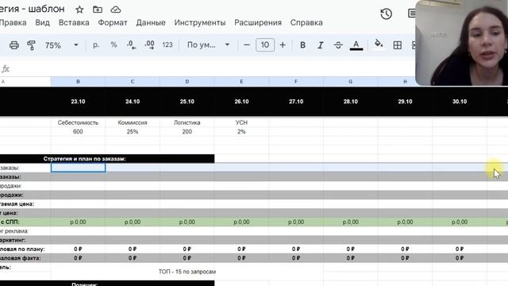Select the logistics value 200
Image resolution: width=508 pixels, height=286 pixels.
click(187, 132)
